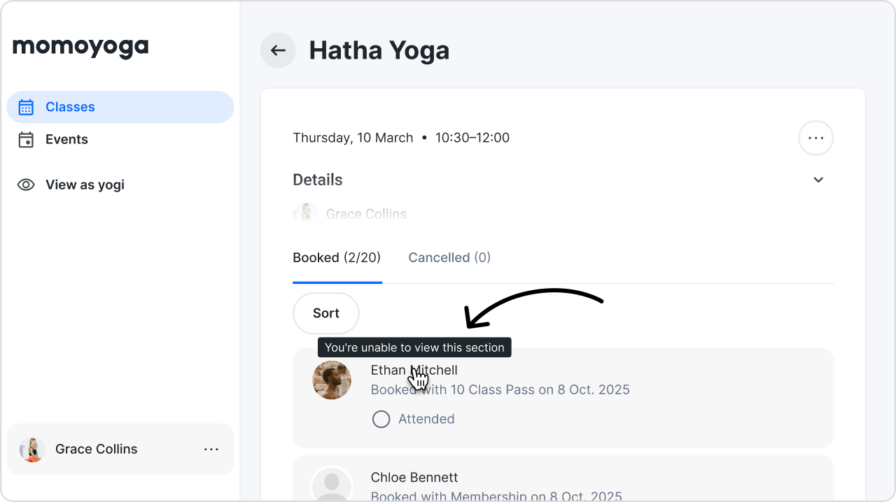Open Classes in the sidebar

[70, 107]
